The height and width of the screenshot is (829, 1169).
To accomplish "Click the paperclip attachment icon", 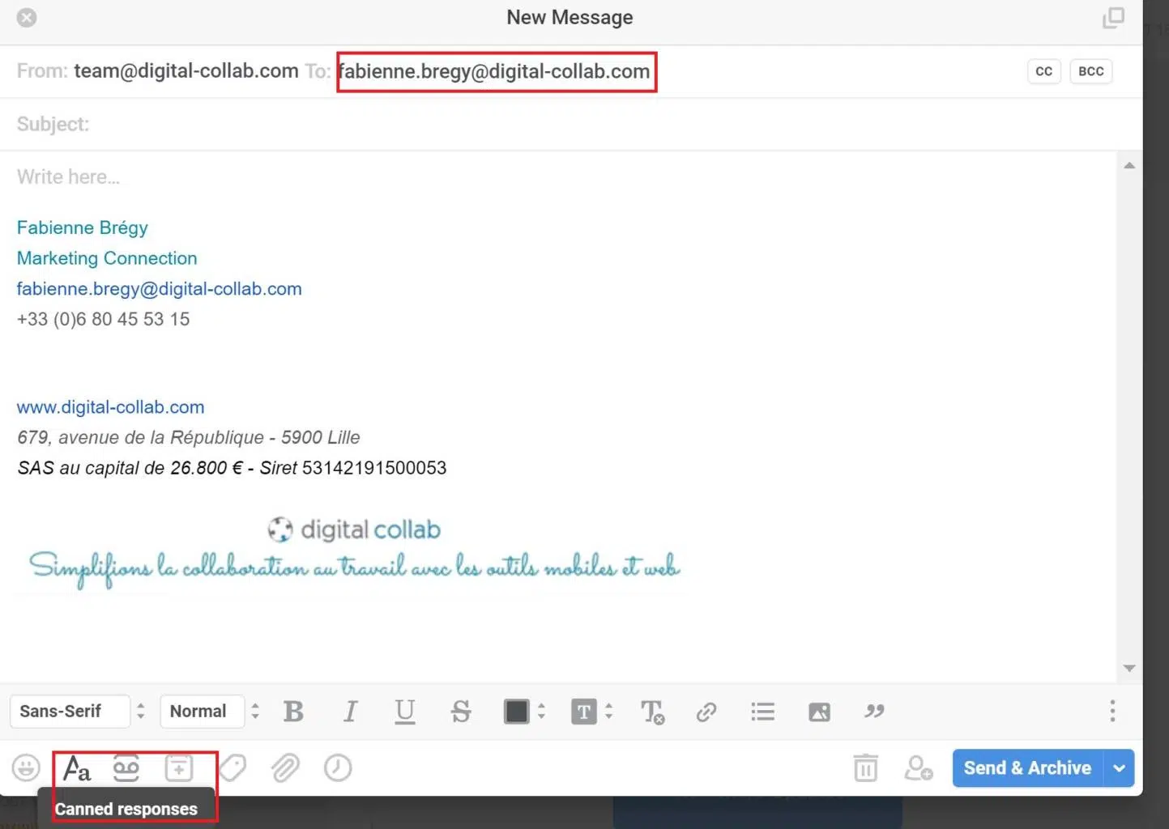I will pos(285,767).
